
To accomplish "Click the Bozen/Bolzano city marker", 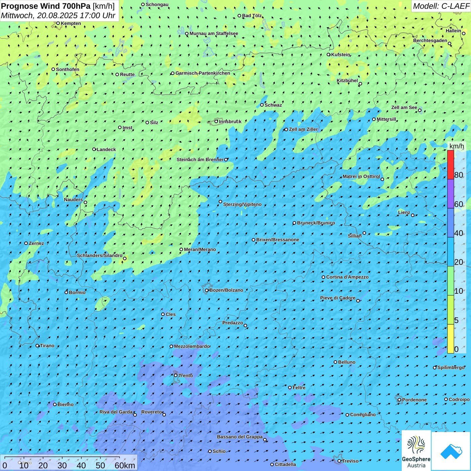I will (207, 290).
